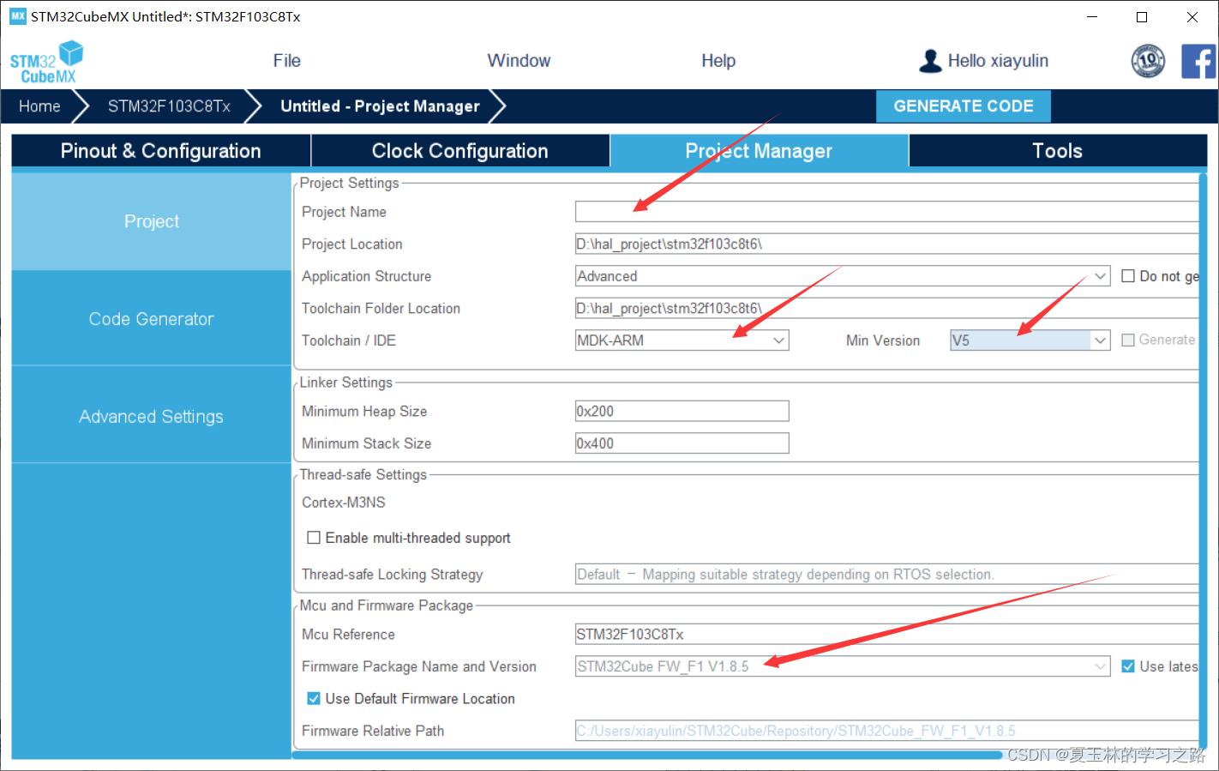This screenshot has height=771, width=1219.
Task: Open the Min Version V5 dropdown
Action: pyautogui.click(x=1030, y=340)
